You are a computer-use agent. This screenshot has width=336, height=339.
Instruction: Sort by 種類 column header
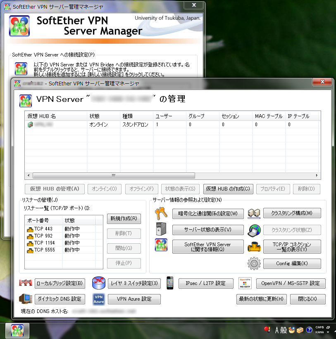(137, 116)
